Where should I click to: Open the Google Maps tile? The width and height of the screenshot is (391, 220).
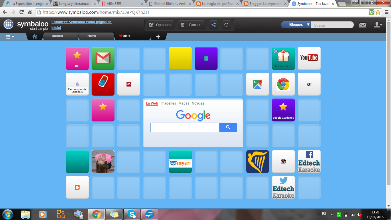(258, 84)
